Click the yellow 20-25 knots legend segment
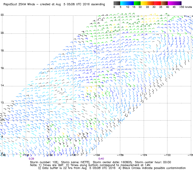Screen dimensions: 193x170 (144, 3)
